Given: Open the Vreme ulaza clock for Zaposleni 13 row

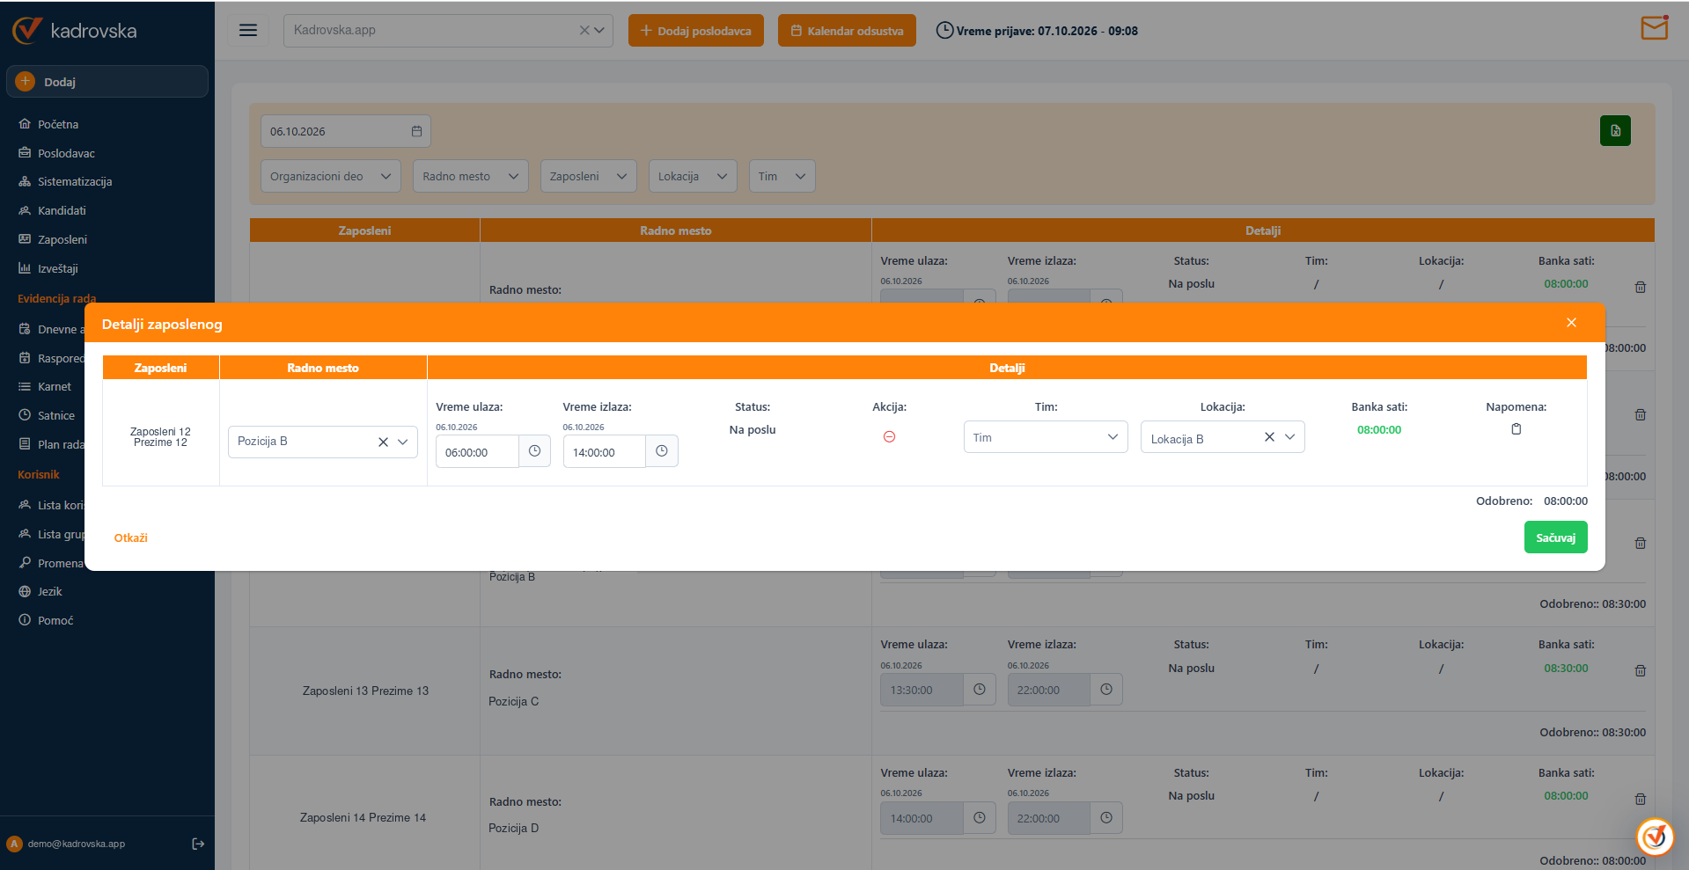Looking at the screenshot, I should pyautogui.click(x=980, y=690).
